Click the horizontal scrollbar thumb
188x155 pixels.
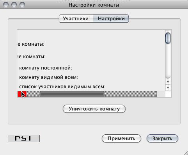pos(72,94)
